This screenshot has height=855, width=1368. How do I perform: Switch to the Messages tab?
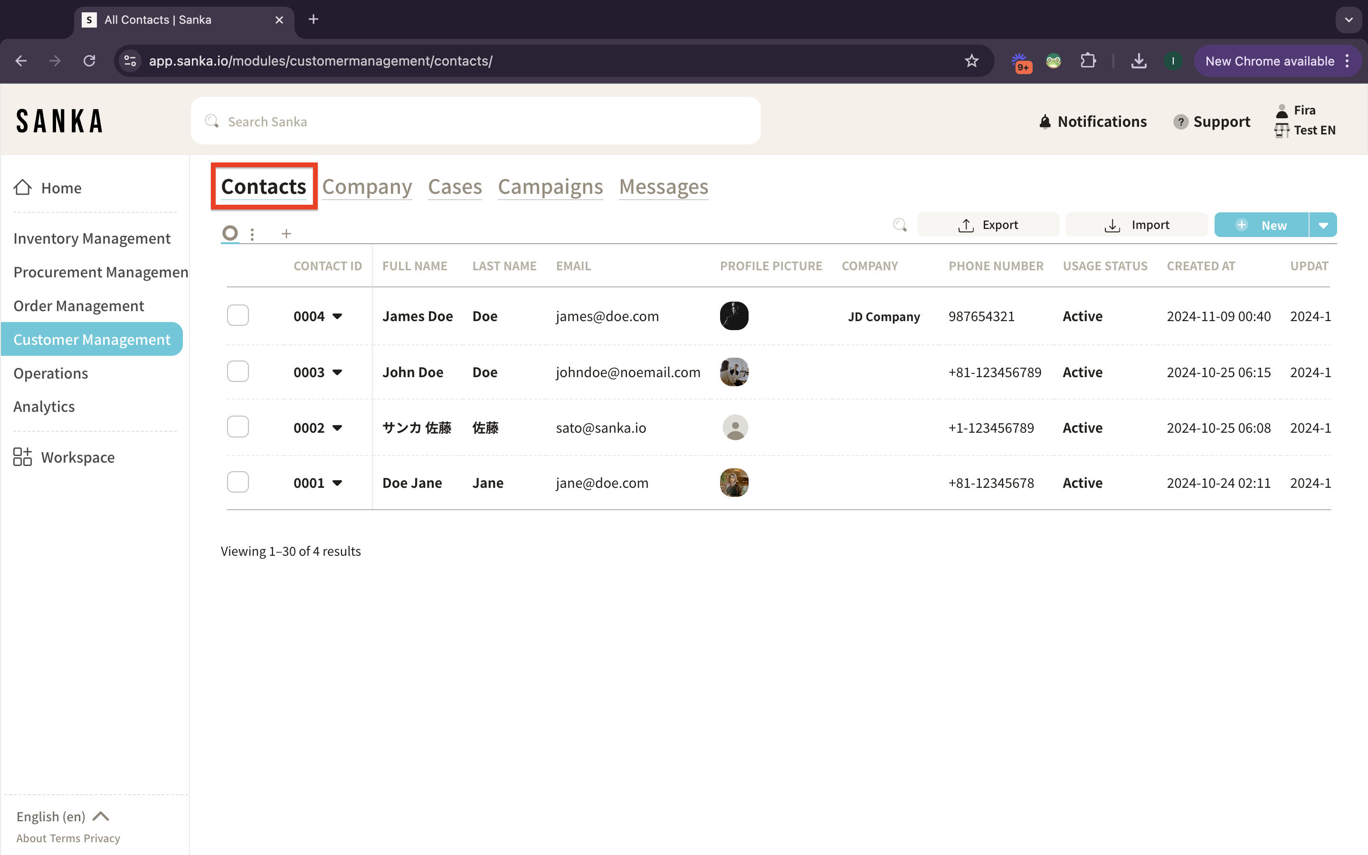[664, 187]
